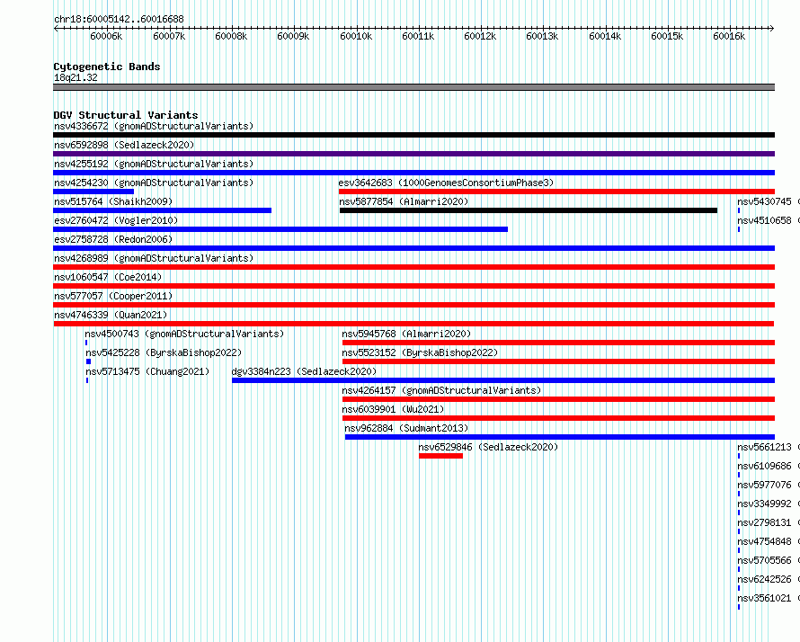
Task: Click the gray 18q21.32 cytogenetic band
Action: point(413,87)
